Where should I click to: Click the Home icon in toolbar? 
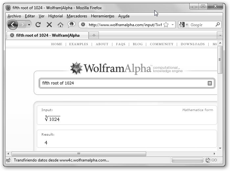[x=60, y=25]
